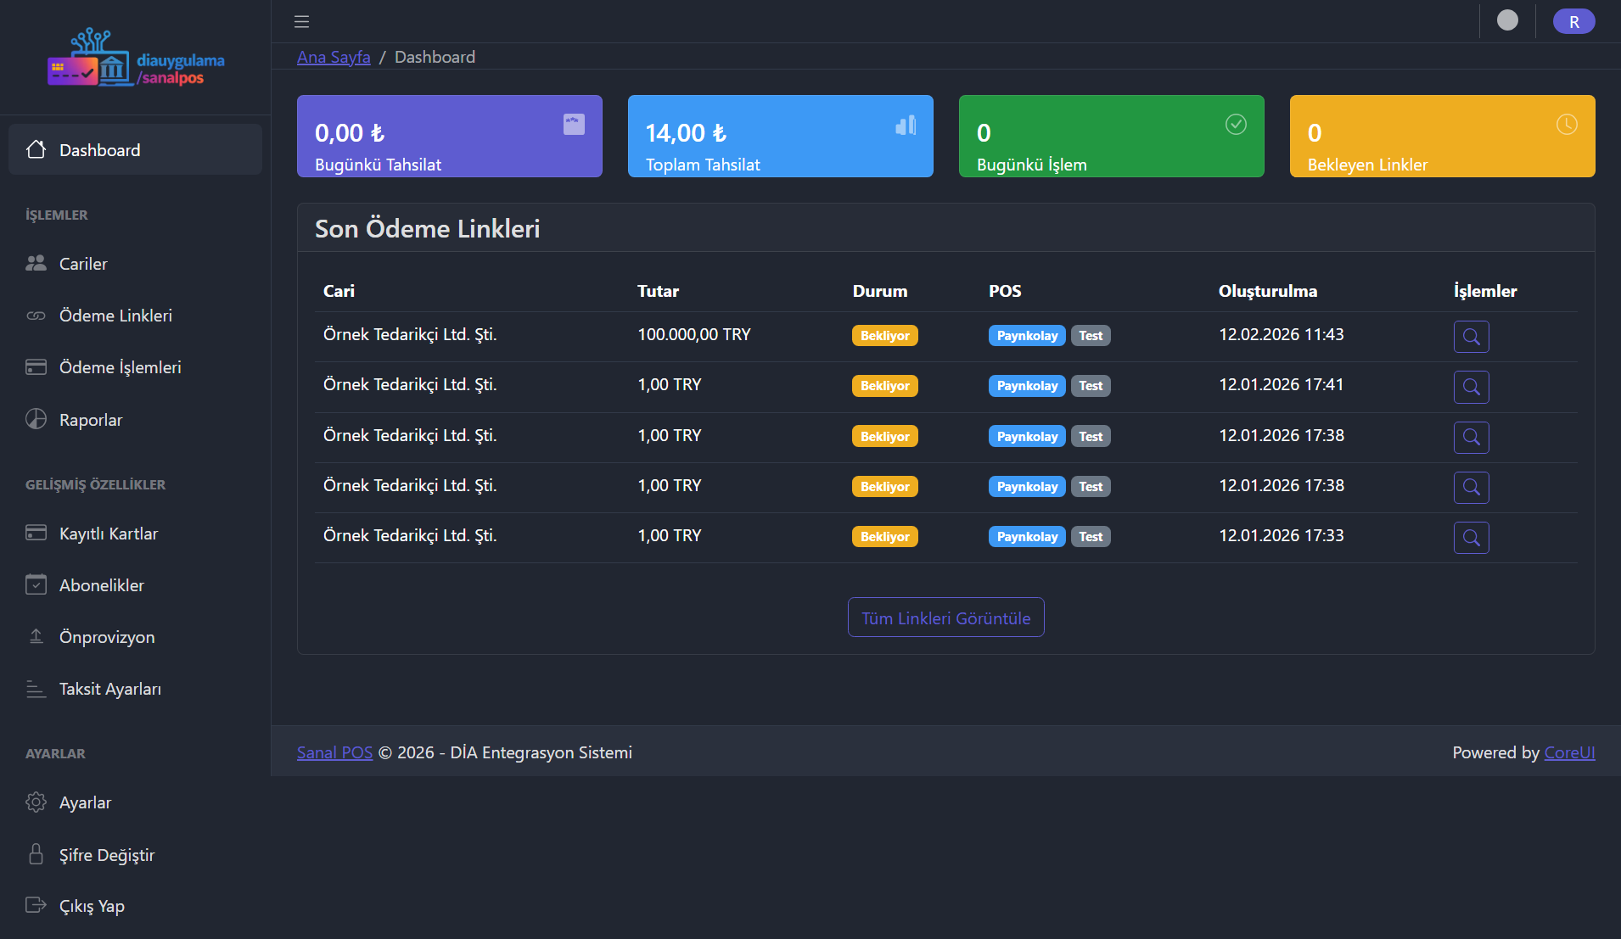This screenshot has height=939, width=1621.
Task: View details of link created 12.01.2026 17:41
Action: tap(1471, 387)
